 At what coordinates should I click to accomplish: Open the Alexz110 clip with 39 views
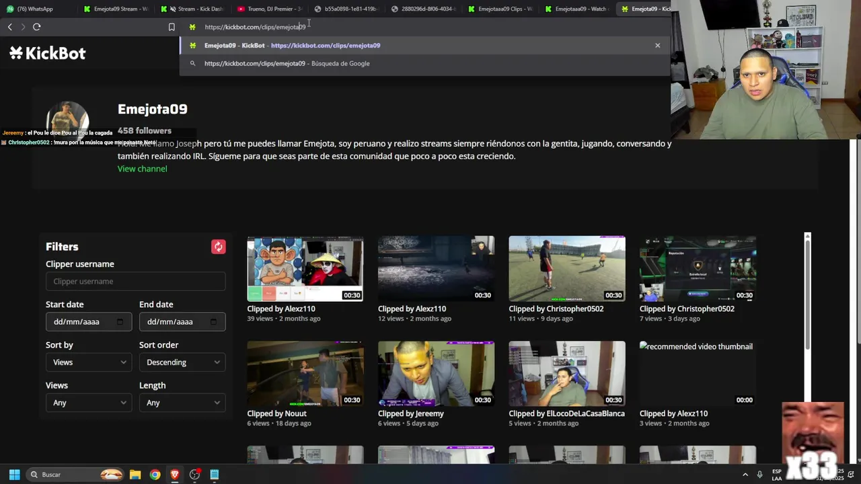305,268
